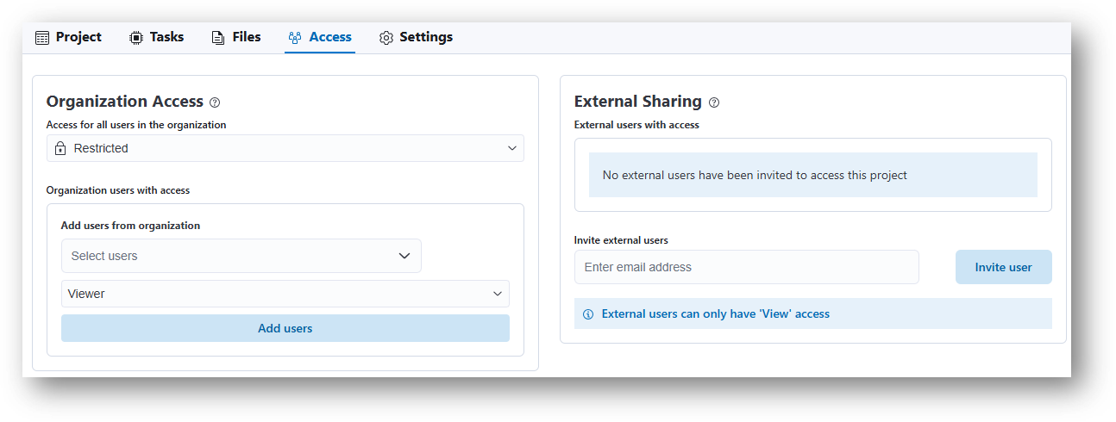The image size is (1116, 422).
Task: Click the lock icon in Restricted field
Action: pos(60,148)
